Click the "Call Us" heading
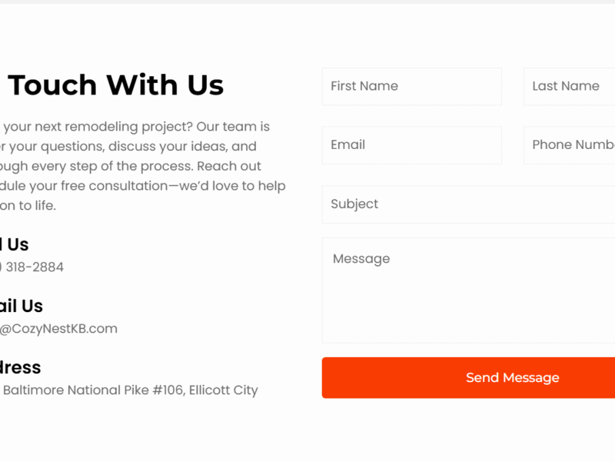Screen dimensions: 615x461 pyautogui.click(x=14, y=245)
